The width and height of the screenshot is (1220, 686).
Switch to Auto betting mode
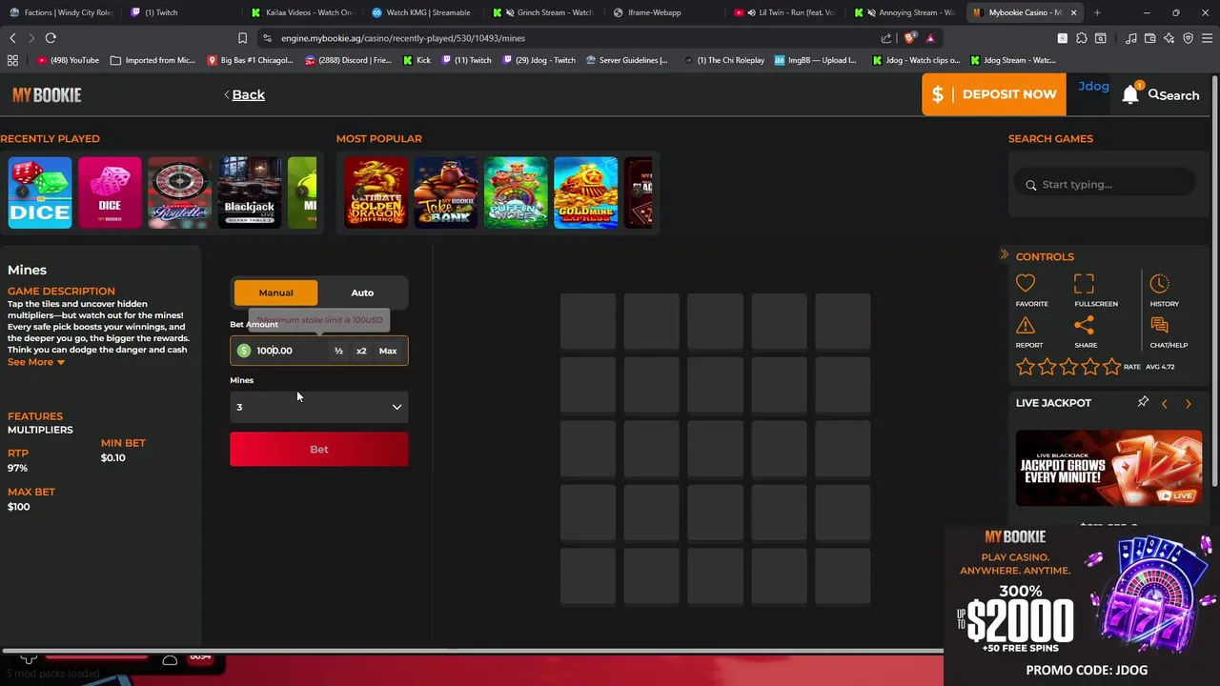coord(362,293)
